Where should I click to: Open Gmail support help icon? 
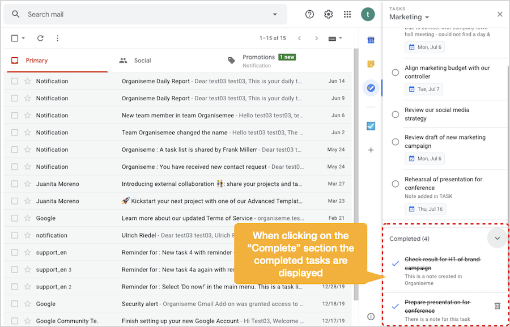click(x=309, y=14)
